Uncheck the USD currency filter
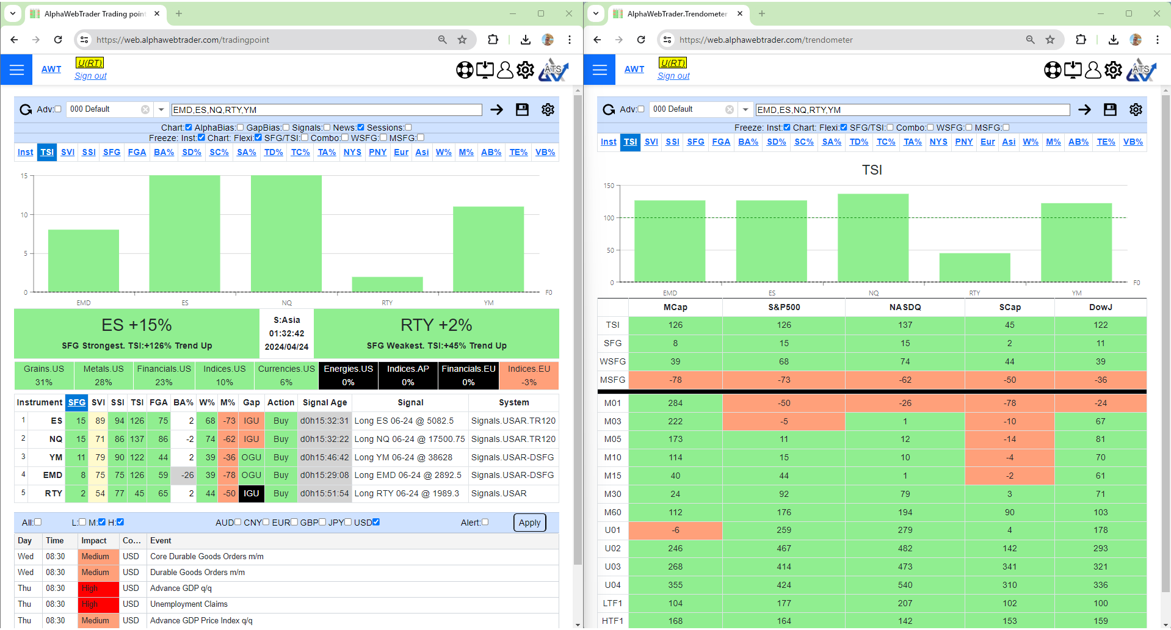The width and height of the screenshot is (1171, 630). (376, 522)
